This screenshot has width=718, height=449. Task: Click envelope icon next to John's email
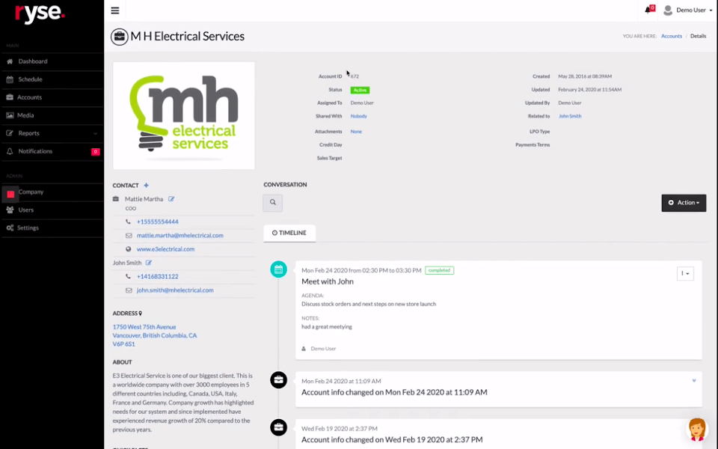129,290
